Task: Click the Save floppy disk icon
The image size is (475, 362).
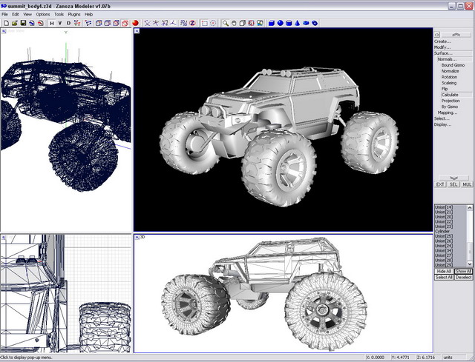Action: 22,23
